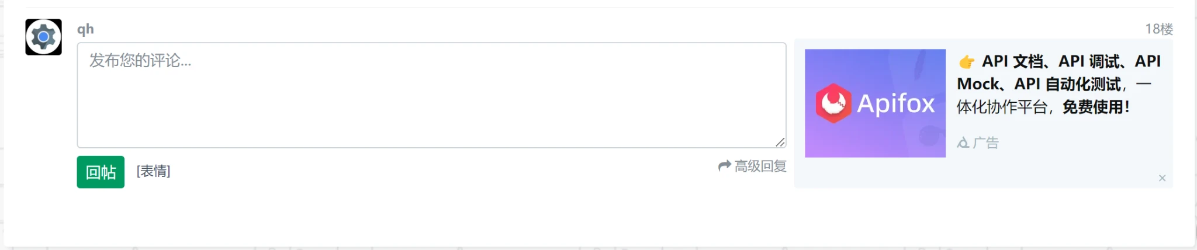
Task: Click the 免费使用! bold ad text
Action: (x=1096, y=107)
